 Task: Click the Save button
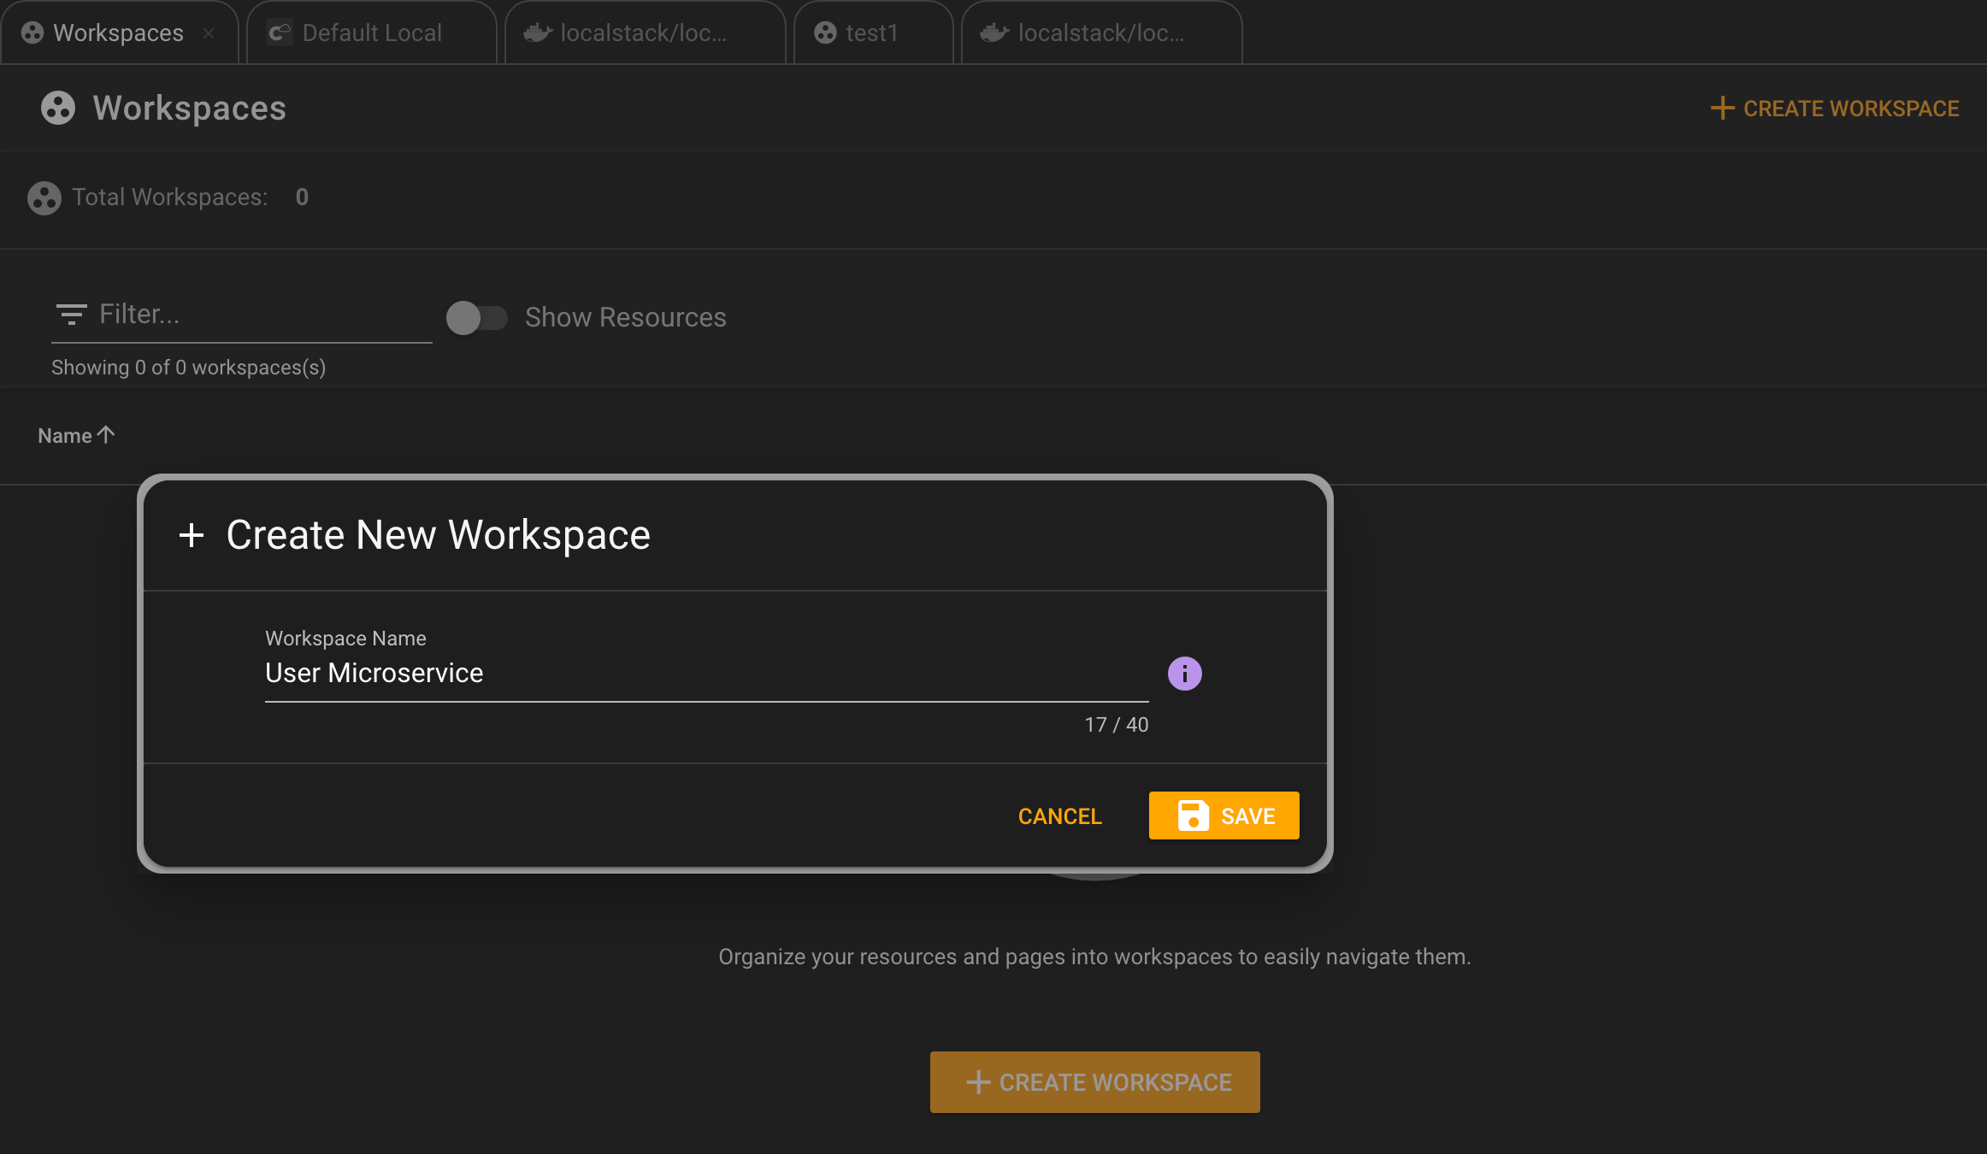coord(1223,815)
